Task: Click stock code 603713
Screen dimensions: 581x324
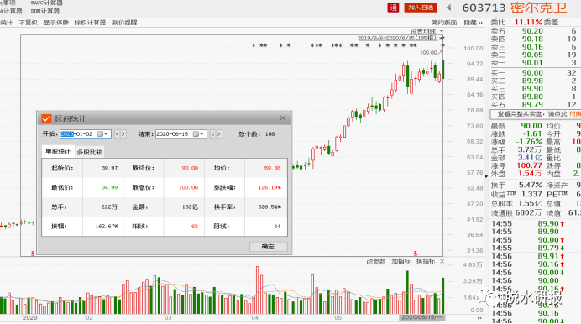Action: pyautogui.click(x=484, y=8)
